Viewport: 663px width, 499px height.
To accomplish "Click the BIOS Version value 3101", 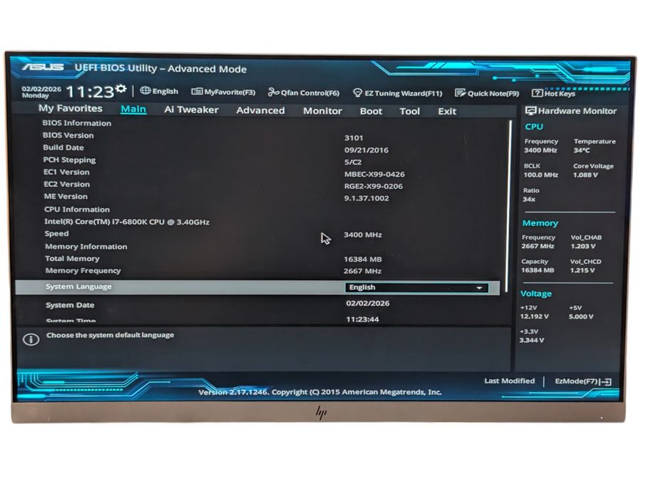I will pos(354,138).
